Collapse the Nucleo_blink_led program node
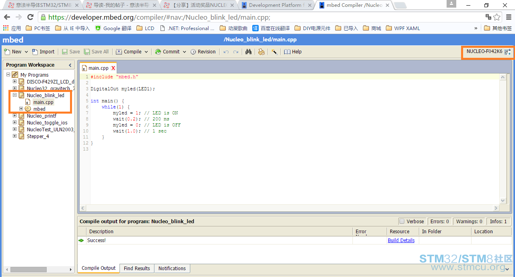The width and height of the screenshot is (515, 277). click(x=14, y=95)
